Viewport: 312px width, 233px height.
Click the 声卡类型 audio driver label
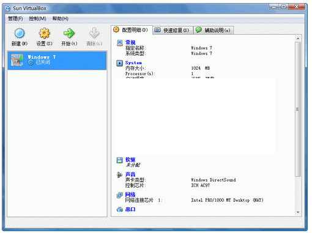point(136,180)
